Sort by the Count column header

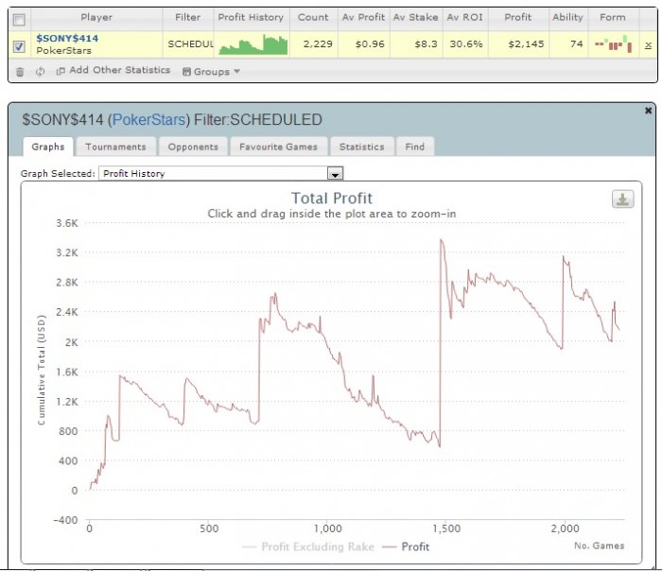[313, 18]
